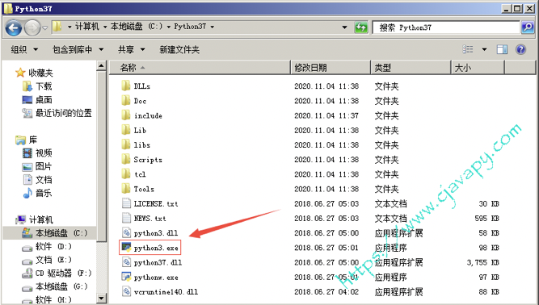Screen dimensions: 539x305
Task: Select the include folder icon
Action: (x=126, y=115)
